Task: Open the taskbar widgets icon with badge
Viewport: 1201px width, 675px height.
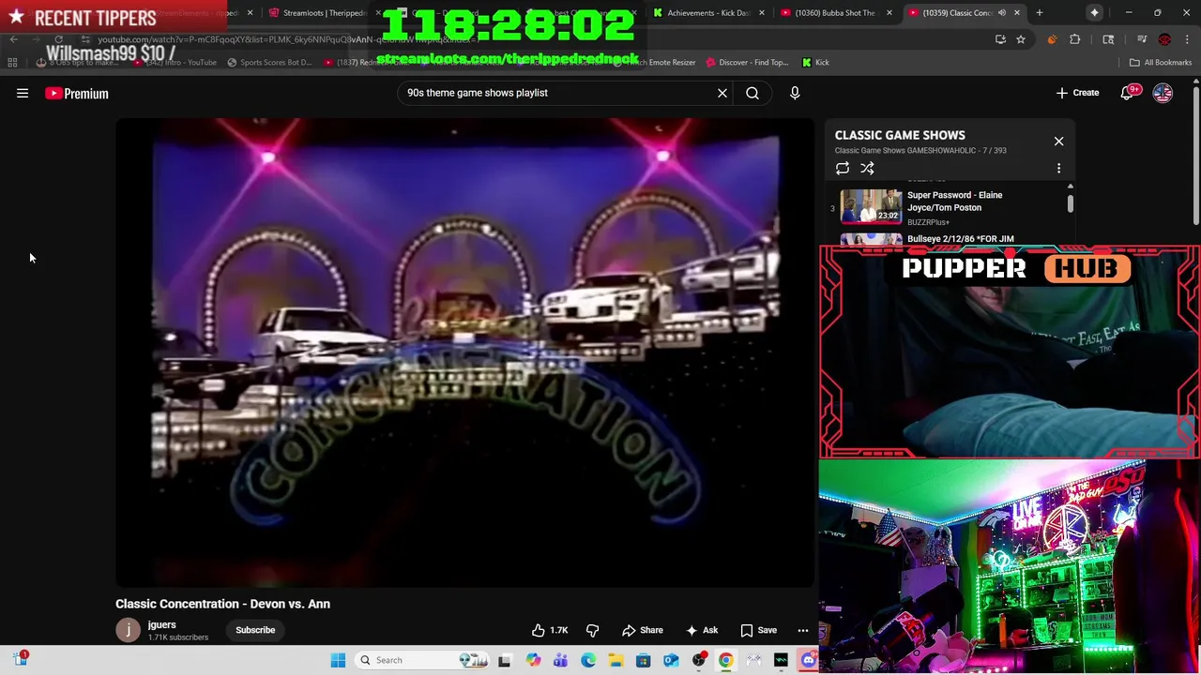Action: [x=20, y=659]
